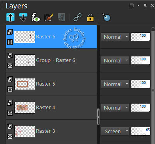Click the pane splitter collapse handle
Viewport: 155px width, 144px height.
98,117
